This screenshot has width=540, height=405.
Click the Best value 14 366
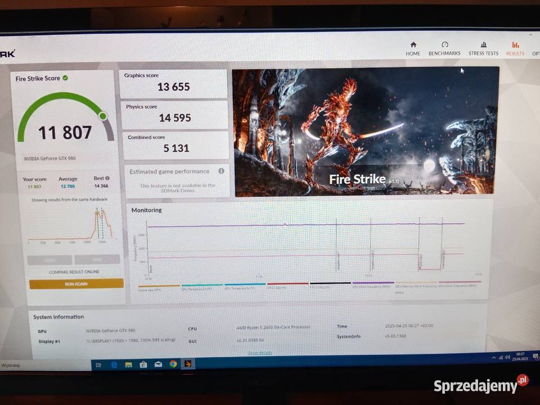coord(101,186)
